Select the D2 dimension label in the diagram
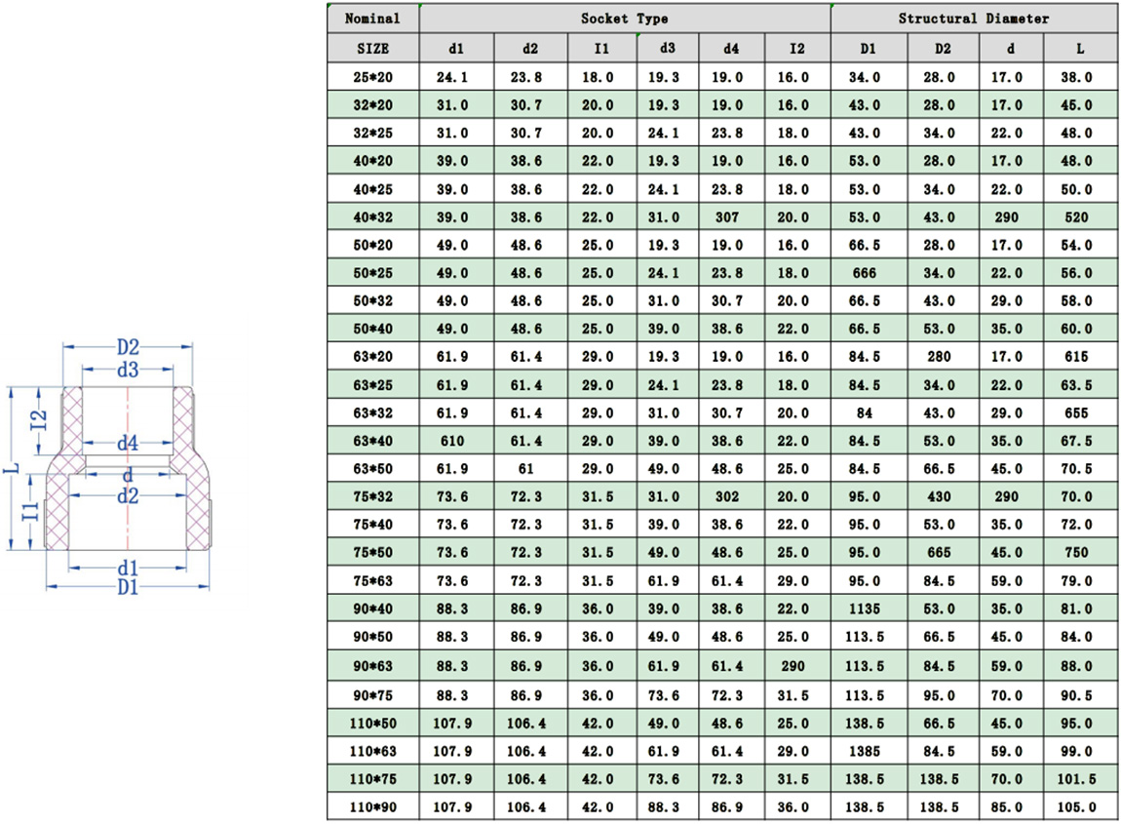Viewport: 1121px width, 824px height. click(129, 346)
